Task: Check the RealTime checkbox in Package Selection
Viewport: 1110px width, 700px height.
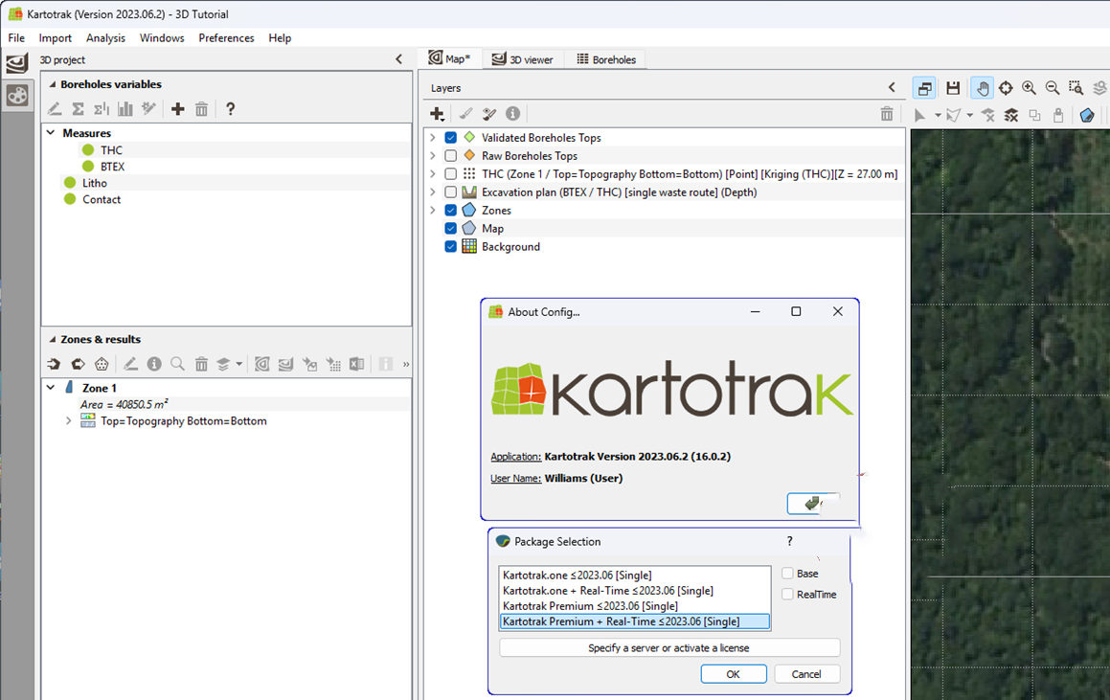Action: [787, 594]
